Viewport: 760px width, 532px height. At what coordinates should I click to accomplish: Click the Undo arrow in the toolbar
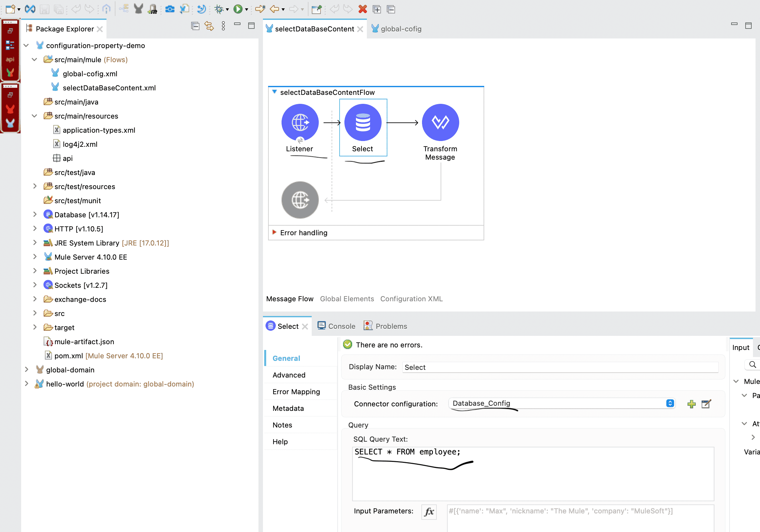click(77, 9)
